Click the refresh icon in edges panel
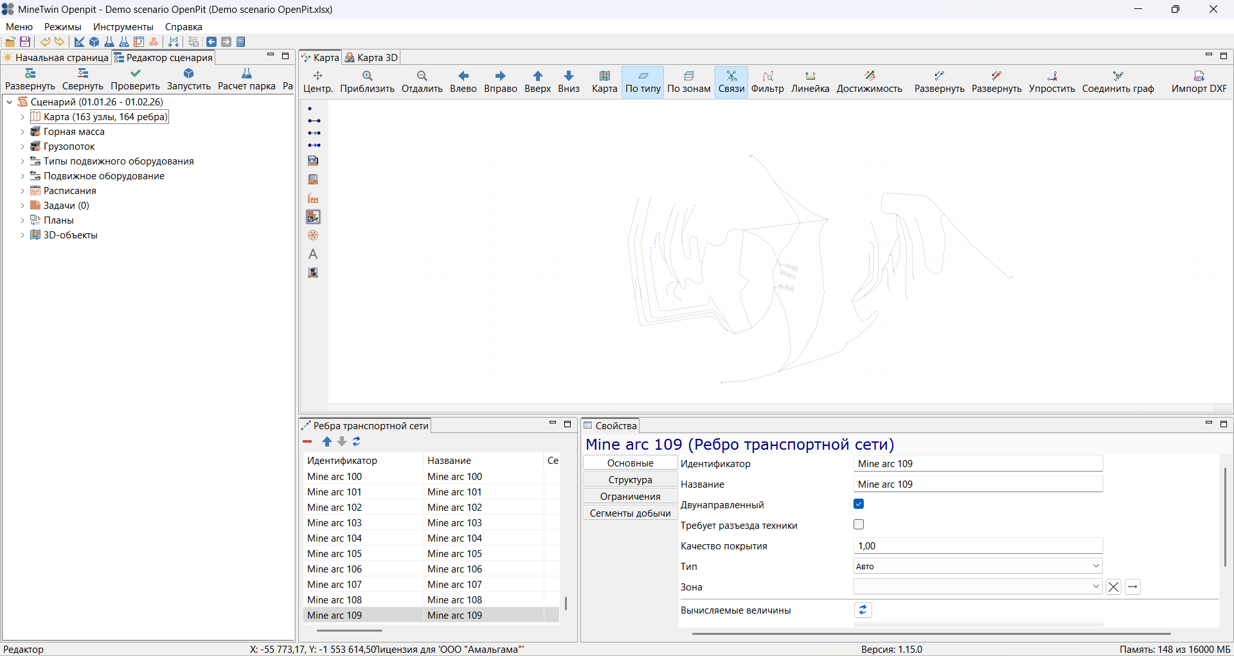This screenshot has height=656, width=1234. pyautogui.click(x=357, y=441)
